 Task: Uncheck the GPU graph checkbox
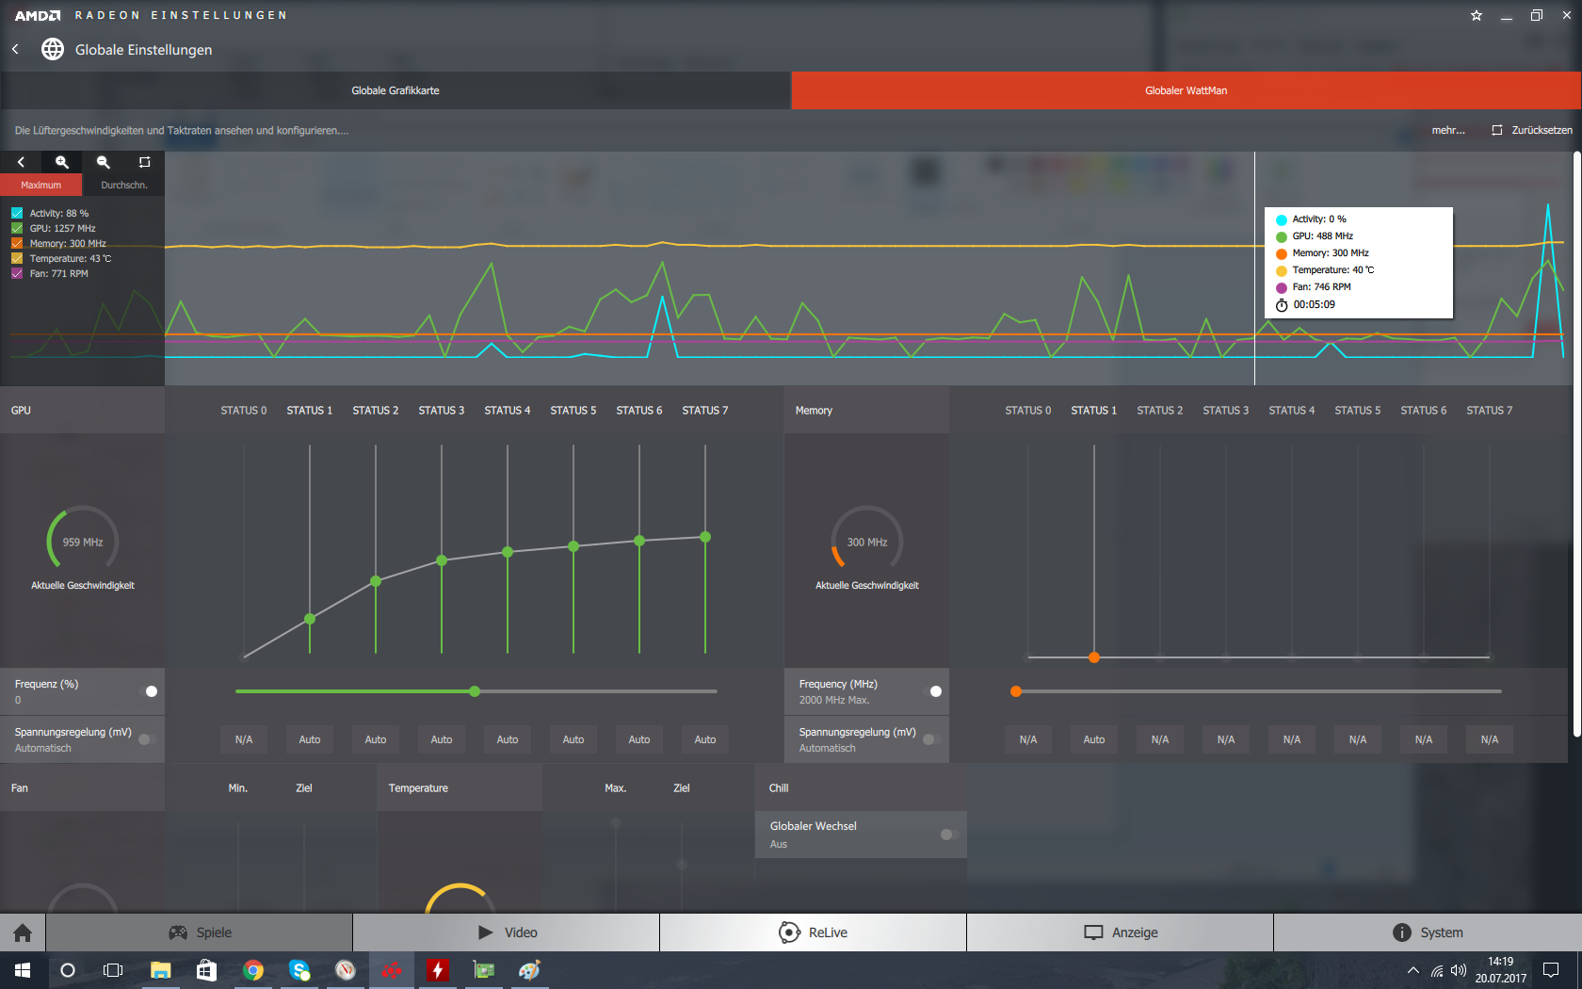pyautogui.click(x=17, y=228)
